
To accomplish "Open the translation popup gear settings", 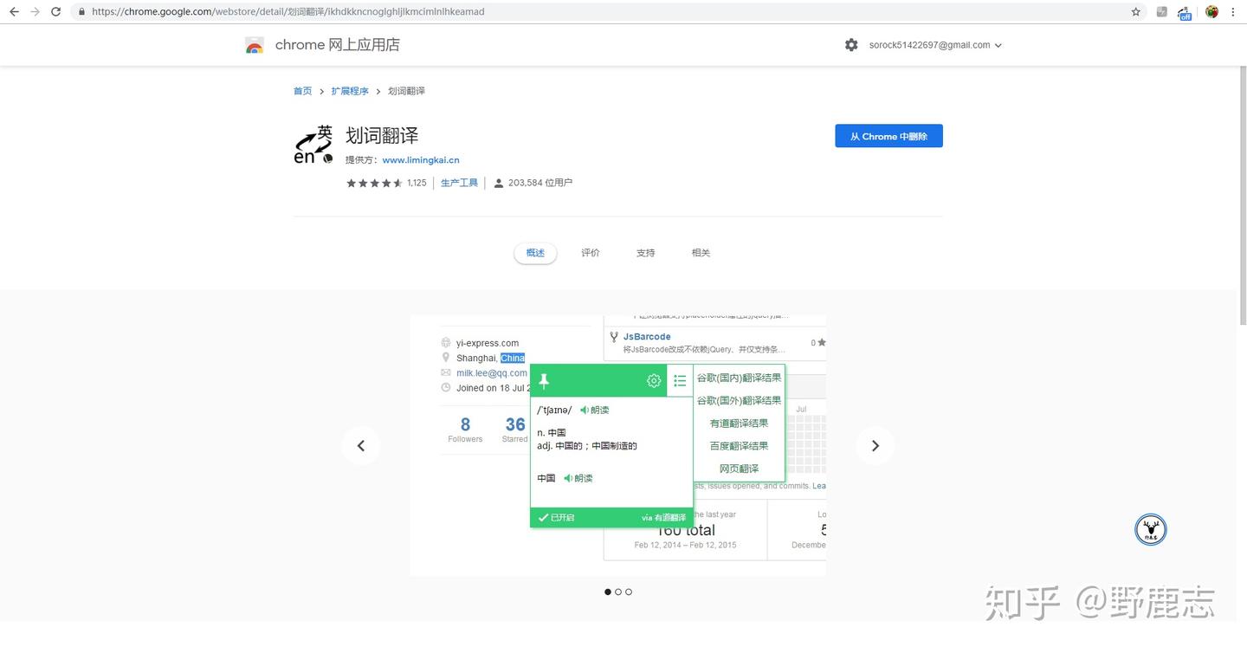I will (x=654, y=380).
